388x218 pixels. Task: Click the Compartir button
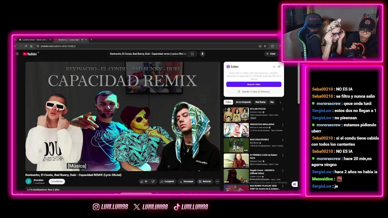point(167,181)
